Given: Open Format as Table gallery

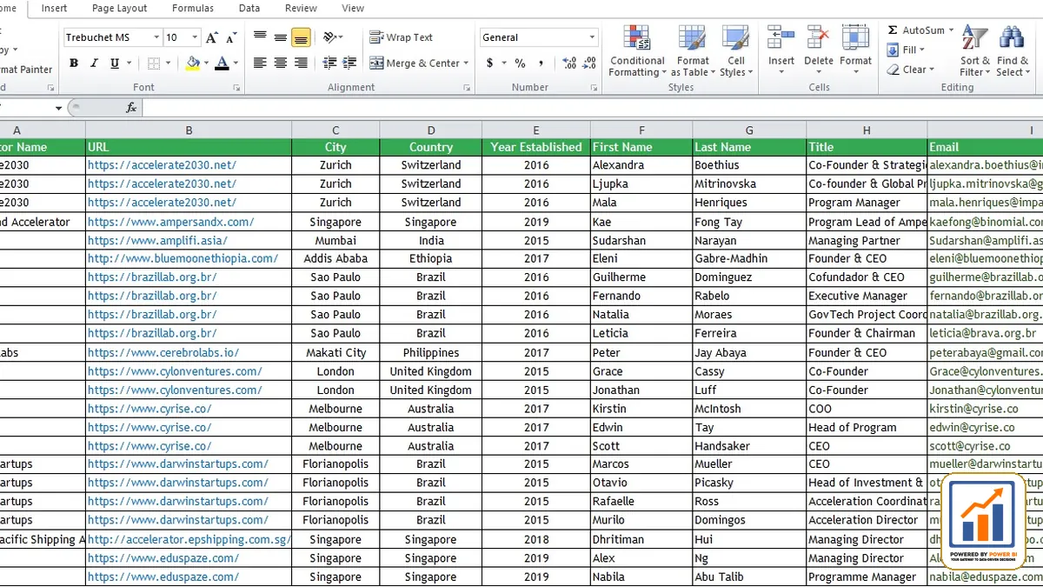Looking at the screenshot, I should tap(693, 51).
